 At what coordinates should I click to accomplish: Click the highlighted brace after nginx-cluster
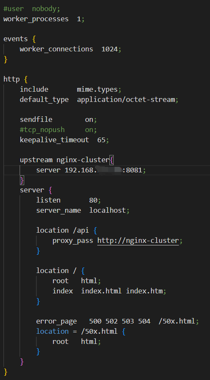click(112, 160)
